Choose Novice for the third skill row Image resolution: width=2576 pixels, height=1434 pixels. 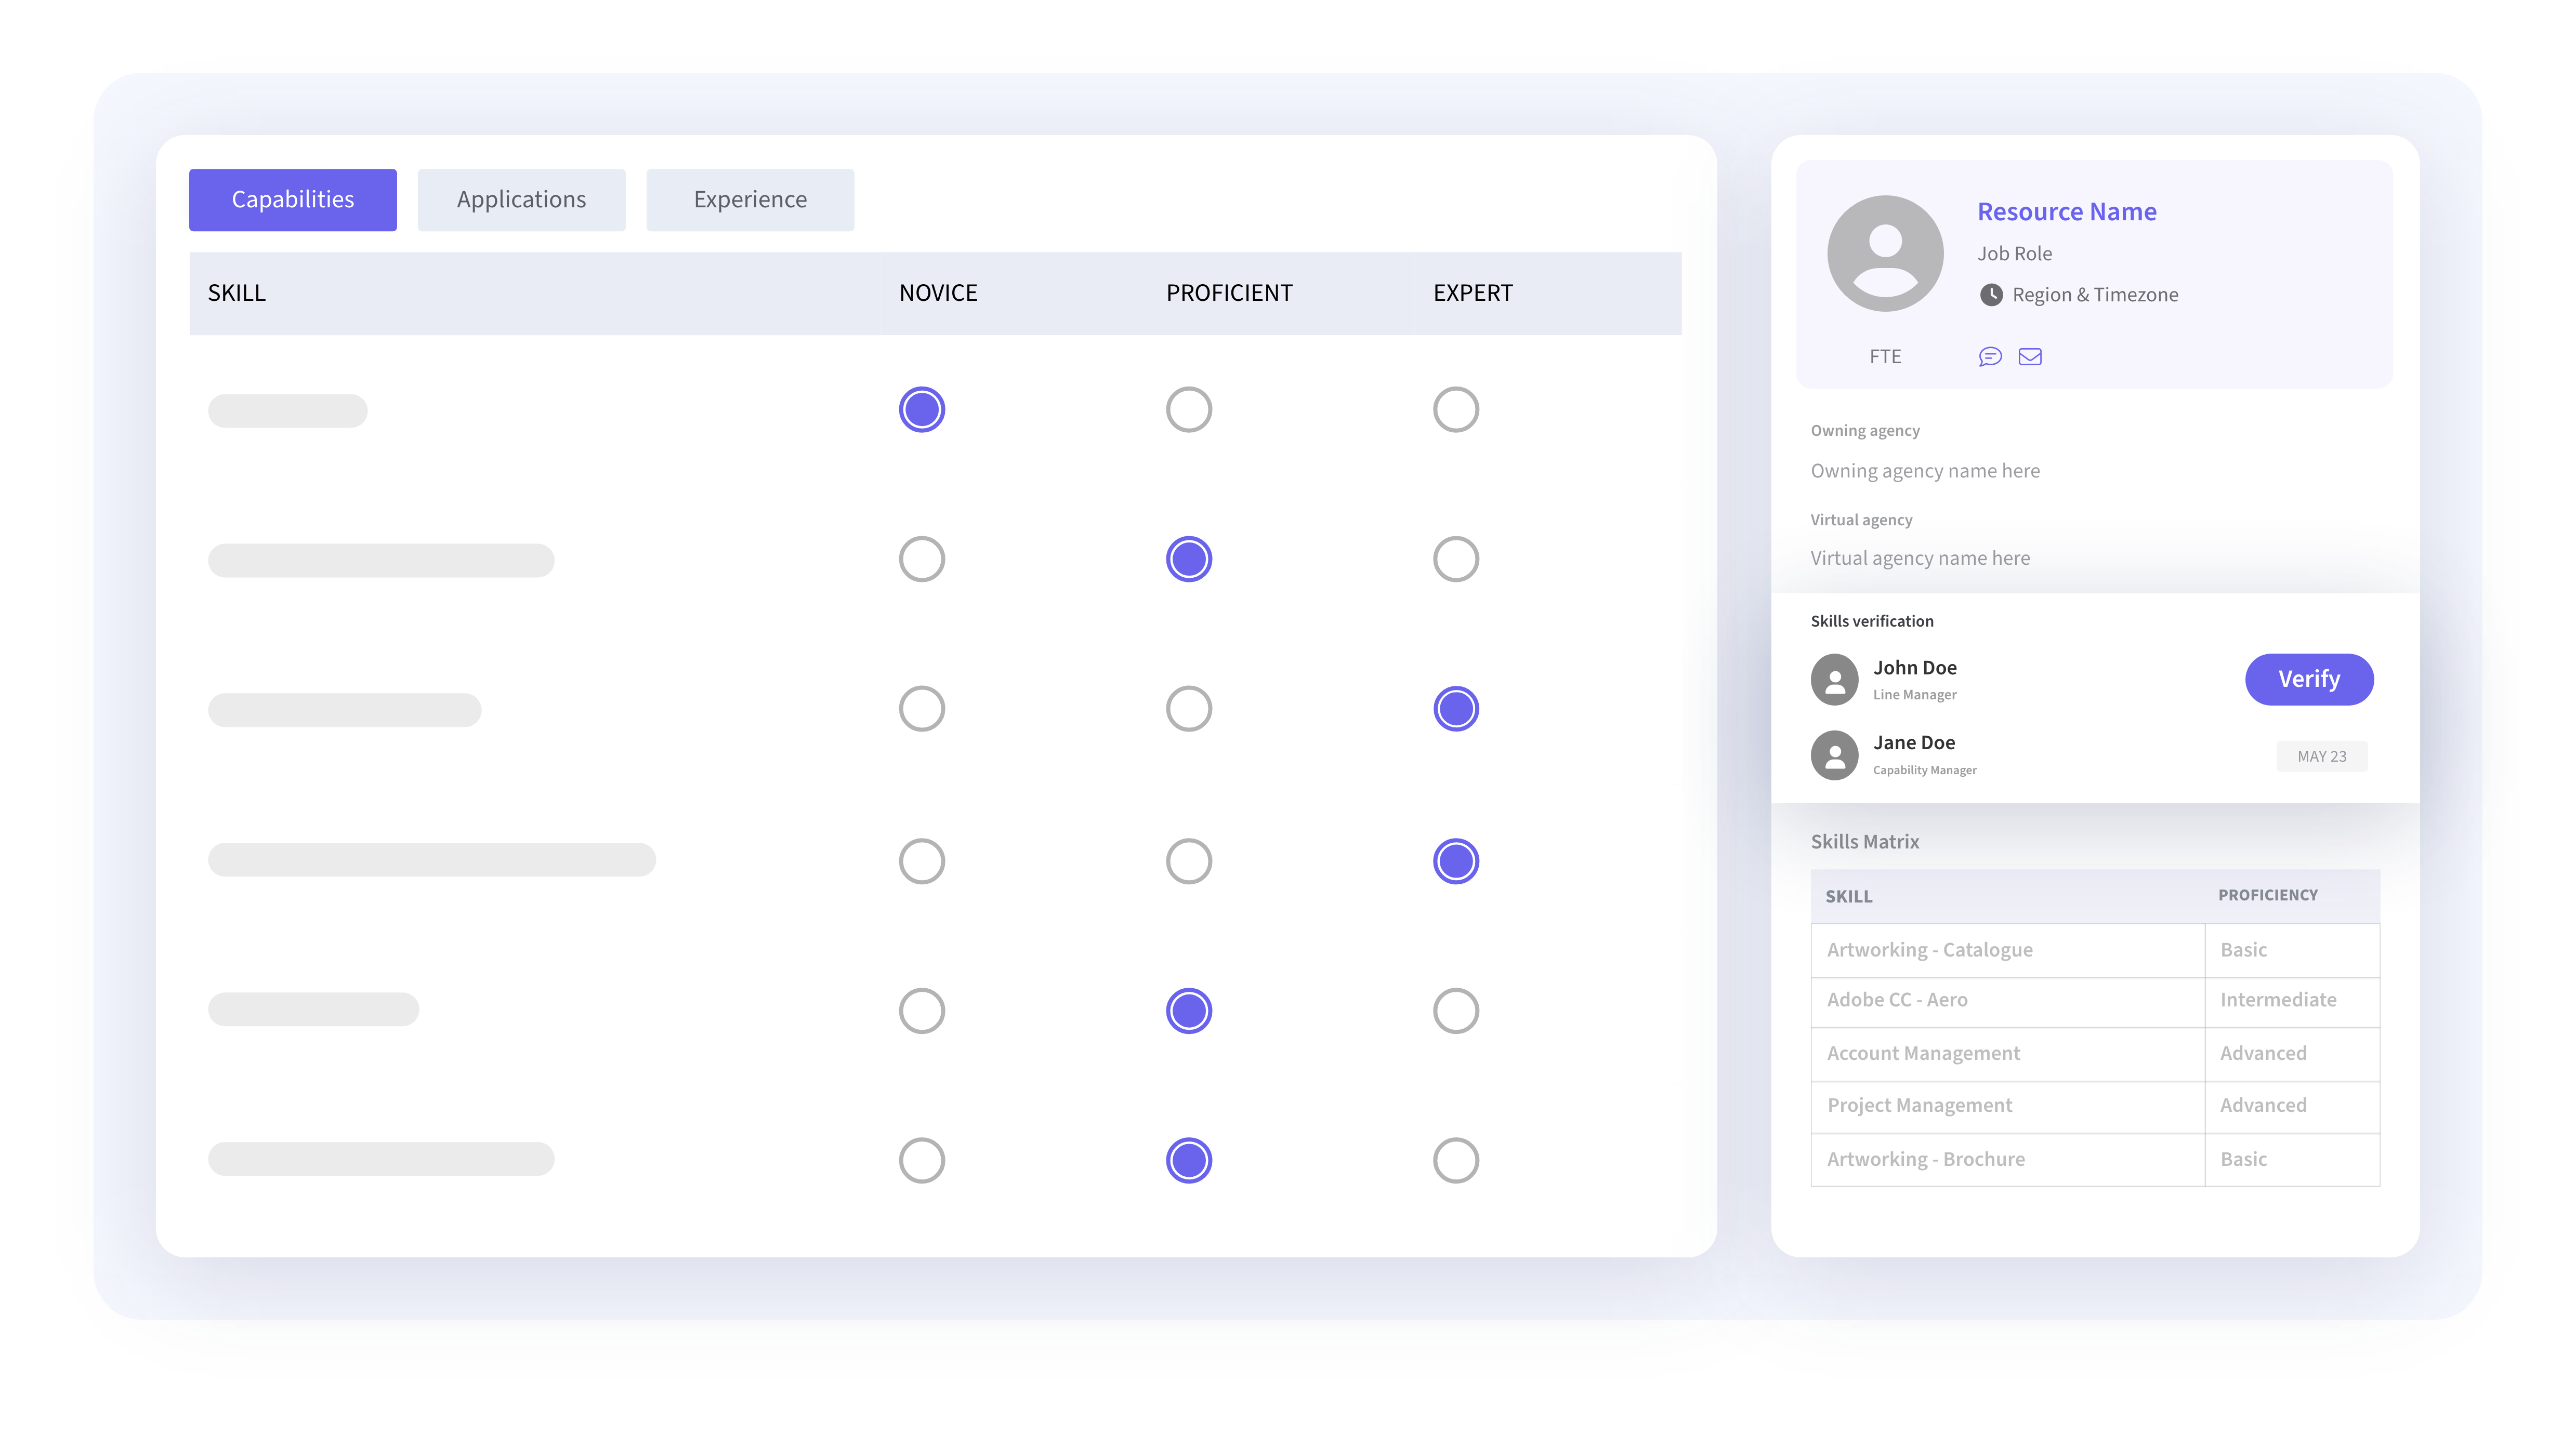(x=921, y=709)
